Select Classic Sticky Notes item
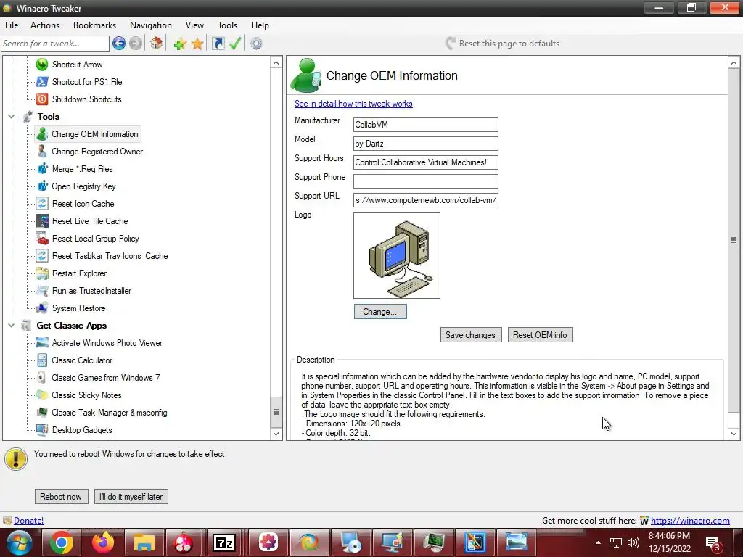This screenshot has width=743, height=557. pos(87,395)
